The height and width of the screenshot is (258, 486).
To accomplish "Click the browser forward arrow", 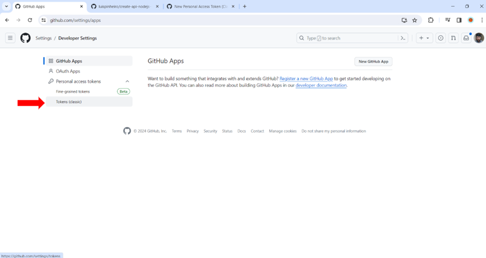I will click(x=18, y=20).
